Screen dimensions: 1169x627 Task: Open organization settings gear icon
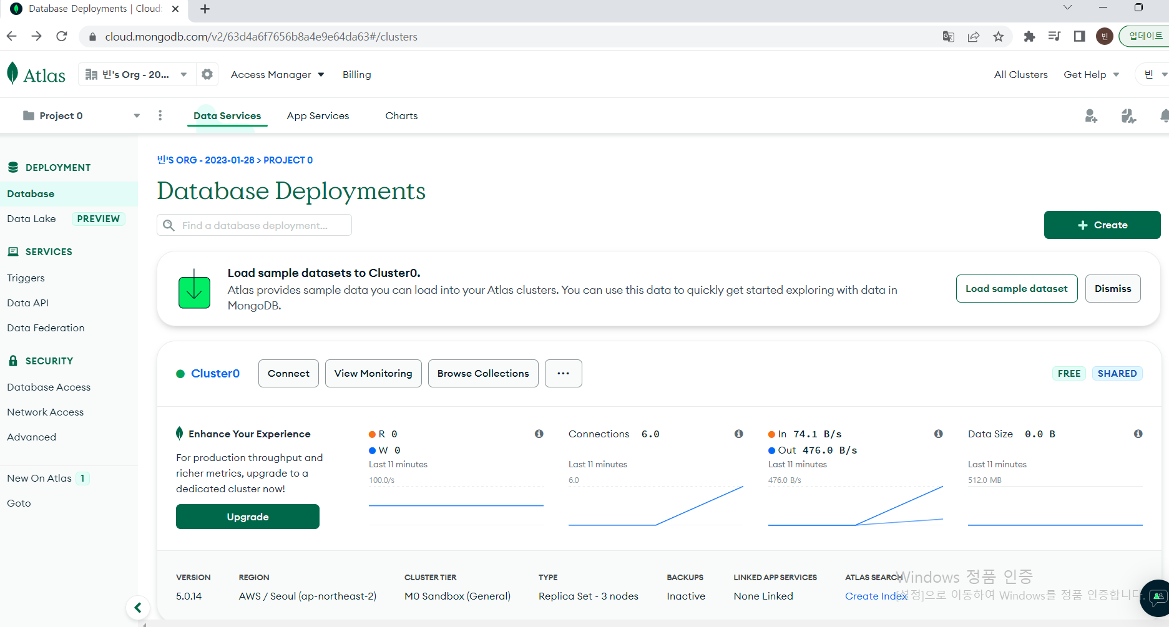coord(207,74)
